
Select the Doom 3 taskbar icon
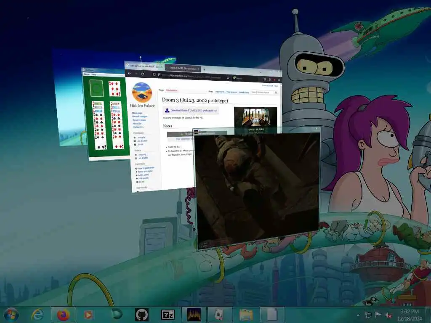coord(194,315)
